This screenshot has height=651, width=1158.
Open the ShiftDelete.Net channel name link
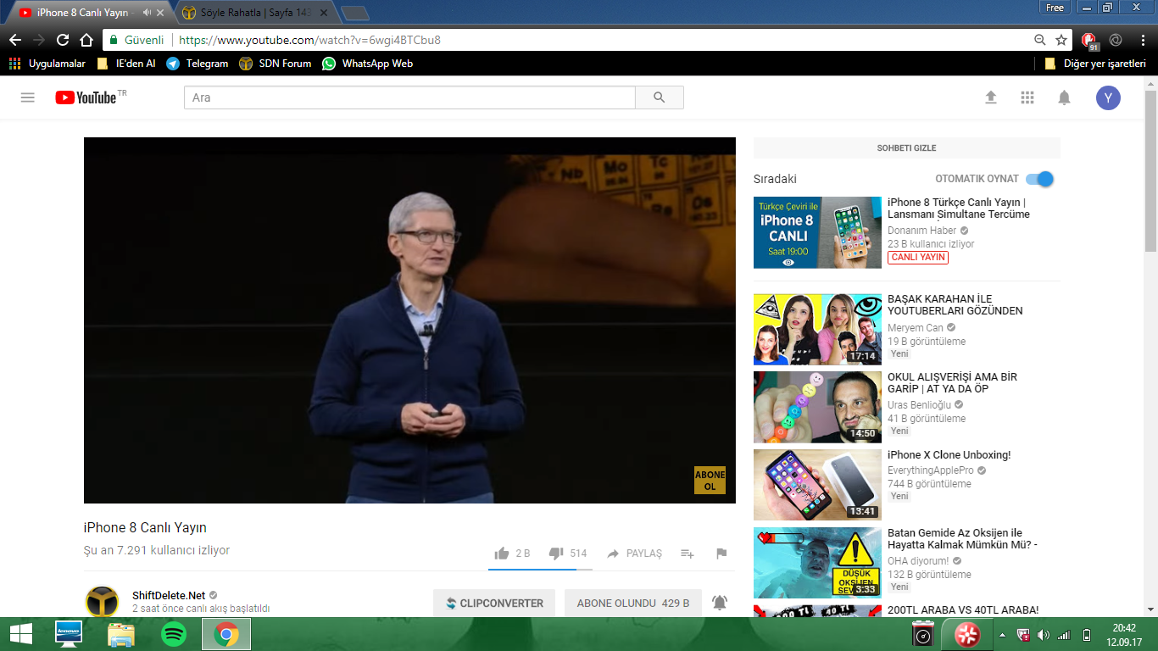tap(169, 595)
